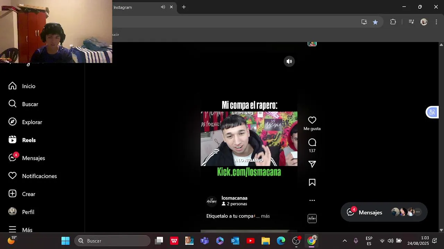The image size is (444, 249).
Task: Click the page scrollbar down arrow
Action: (x=441, y=230)
